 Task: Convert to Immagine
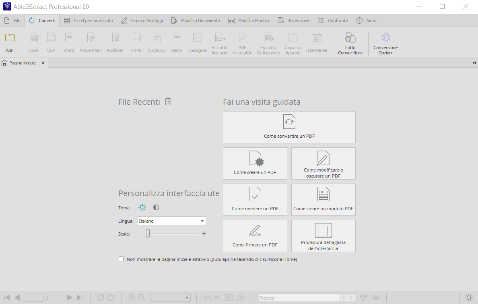[x=197, y=43]
